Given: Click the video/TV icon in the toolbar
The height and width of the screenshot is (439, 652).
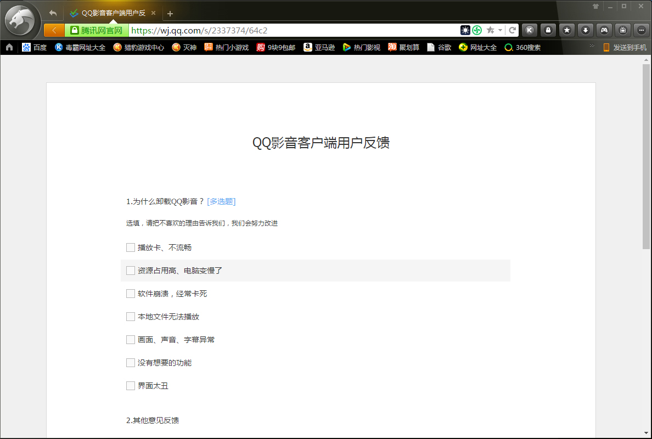Looking at the screenshot, I should pyautogui.click(x=622, y=30).
